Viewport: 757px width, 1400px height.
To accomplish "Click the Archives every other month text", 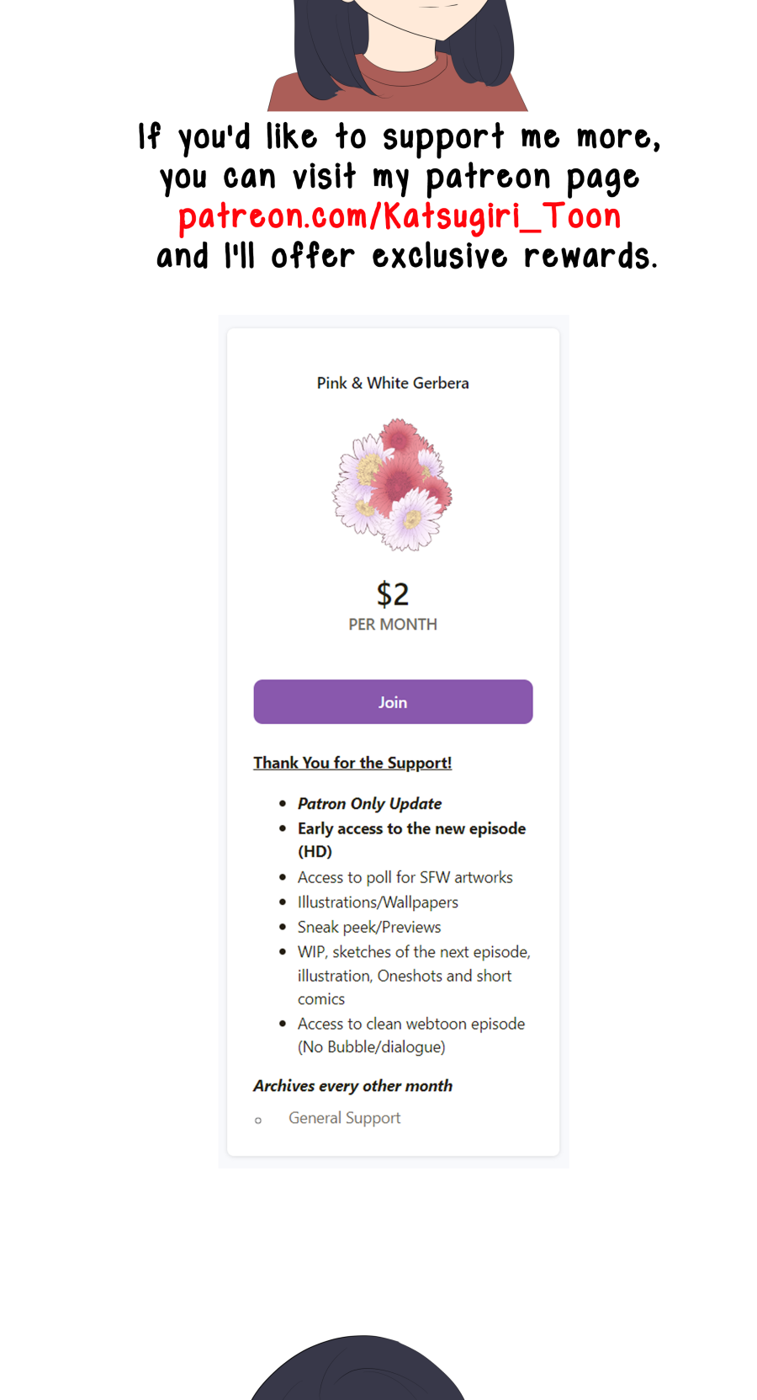I will pos(352,1086).
